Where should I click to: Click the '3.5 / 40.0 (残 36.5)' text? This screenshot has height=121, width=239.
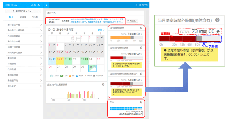[x=134, y=112]
